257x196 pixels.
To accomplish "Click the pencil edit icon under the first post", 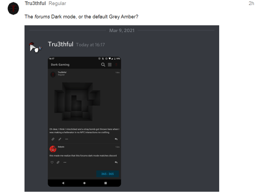I will pyautogui.click(x=60, y=139).
